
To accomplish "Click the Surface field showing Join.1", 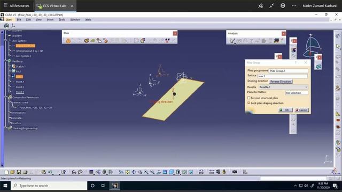I will tap(282, 76).
